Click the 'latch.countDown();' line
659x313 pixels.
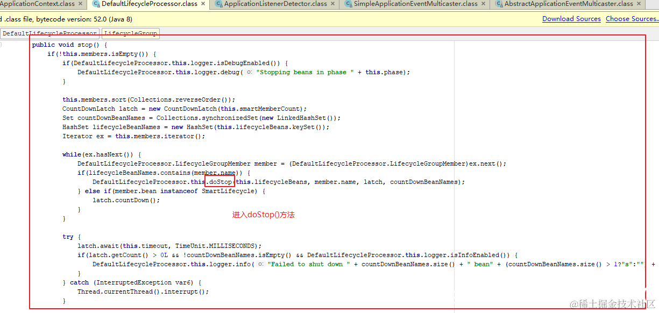(x=126, y=200)
